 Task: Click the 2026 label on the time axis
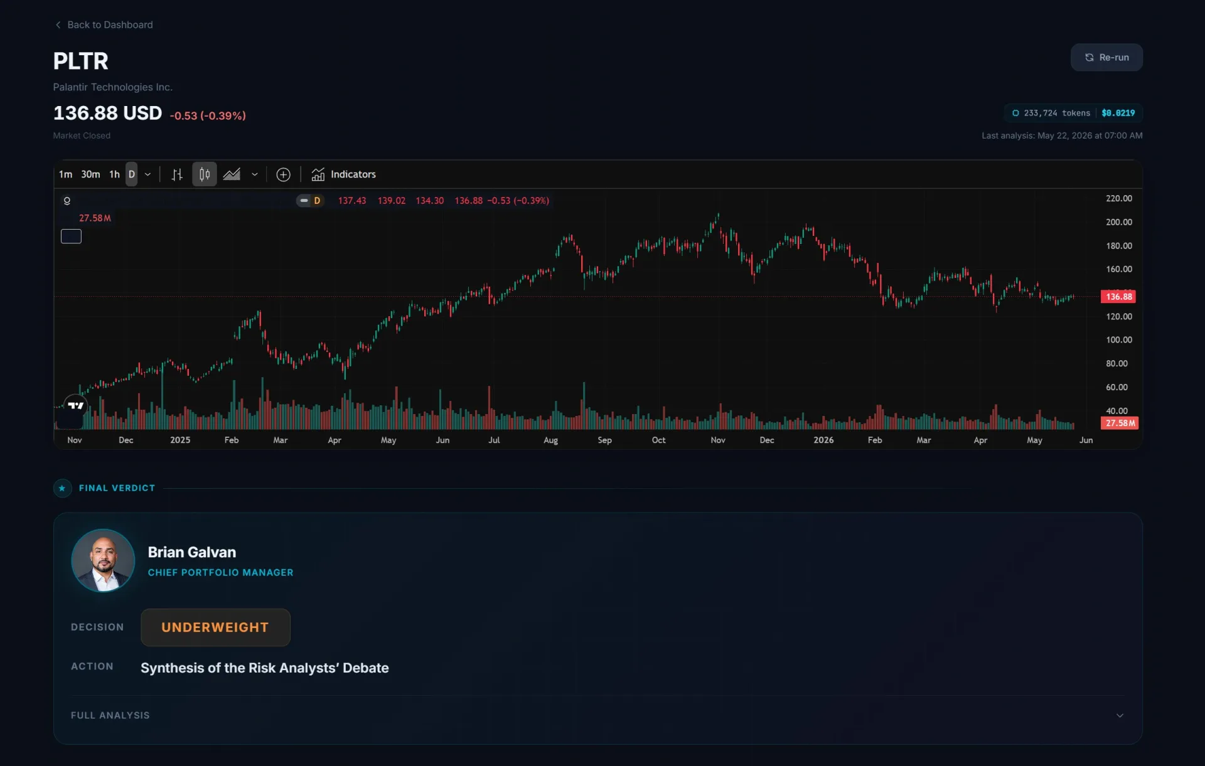[x=823, y=440]
